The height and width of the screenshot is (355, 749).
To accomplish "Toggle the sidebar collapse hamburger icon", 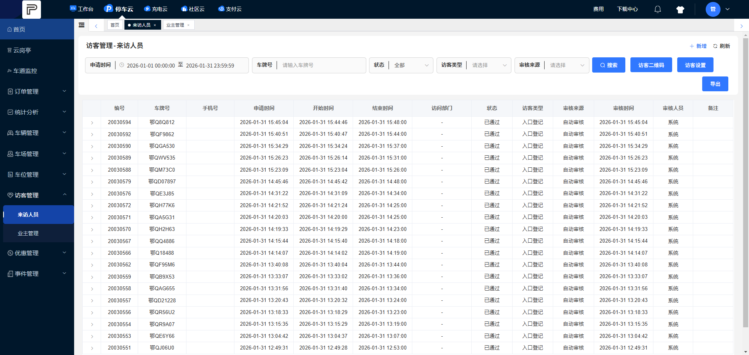I will click(82, 25).
